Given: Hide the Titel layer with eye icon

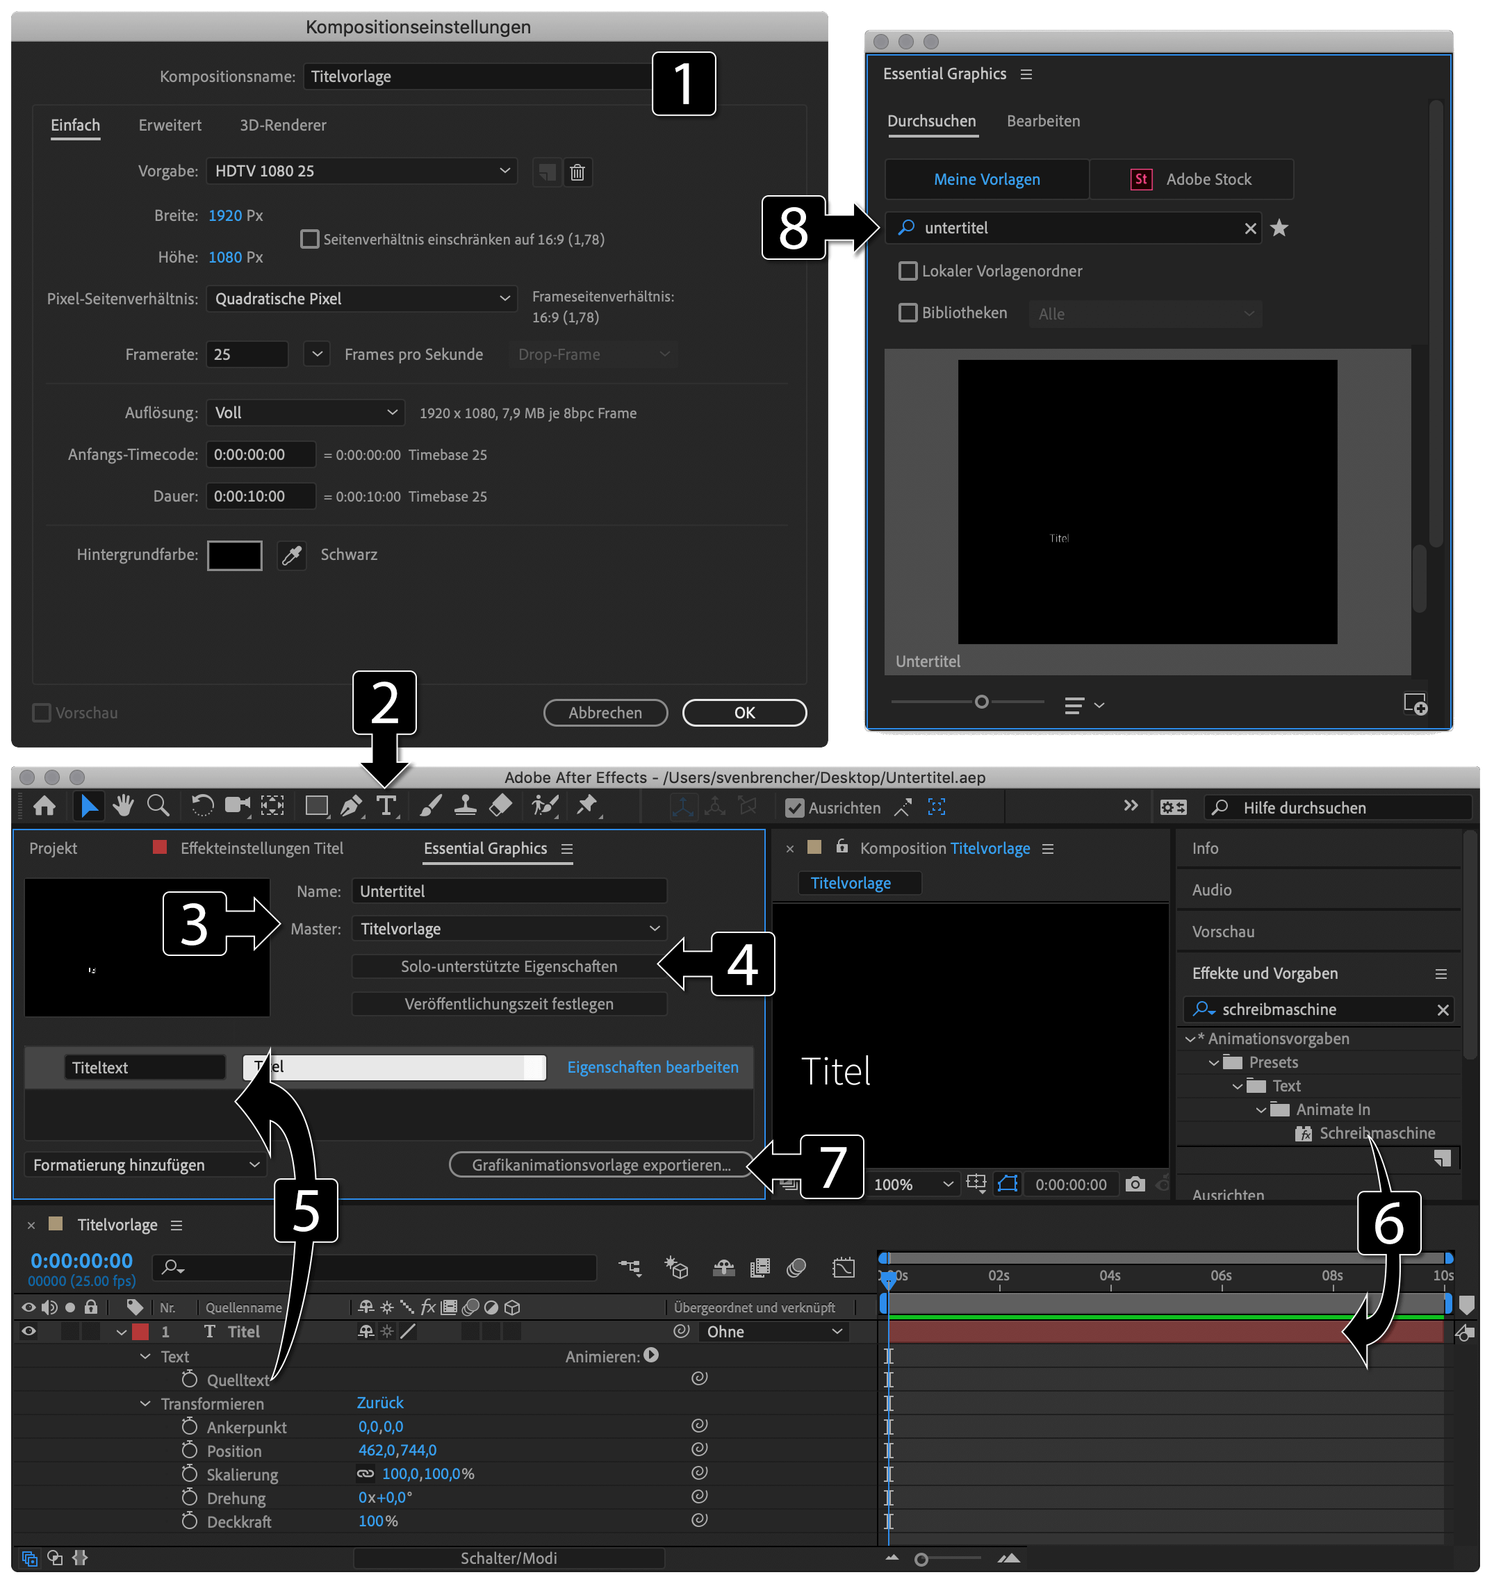Looking at the screenshot, I should coord(28,1331).
